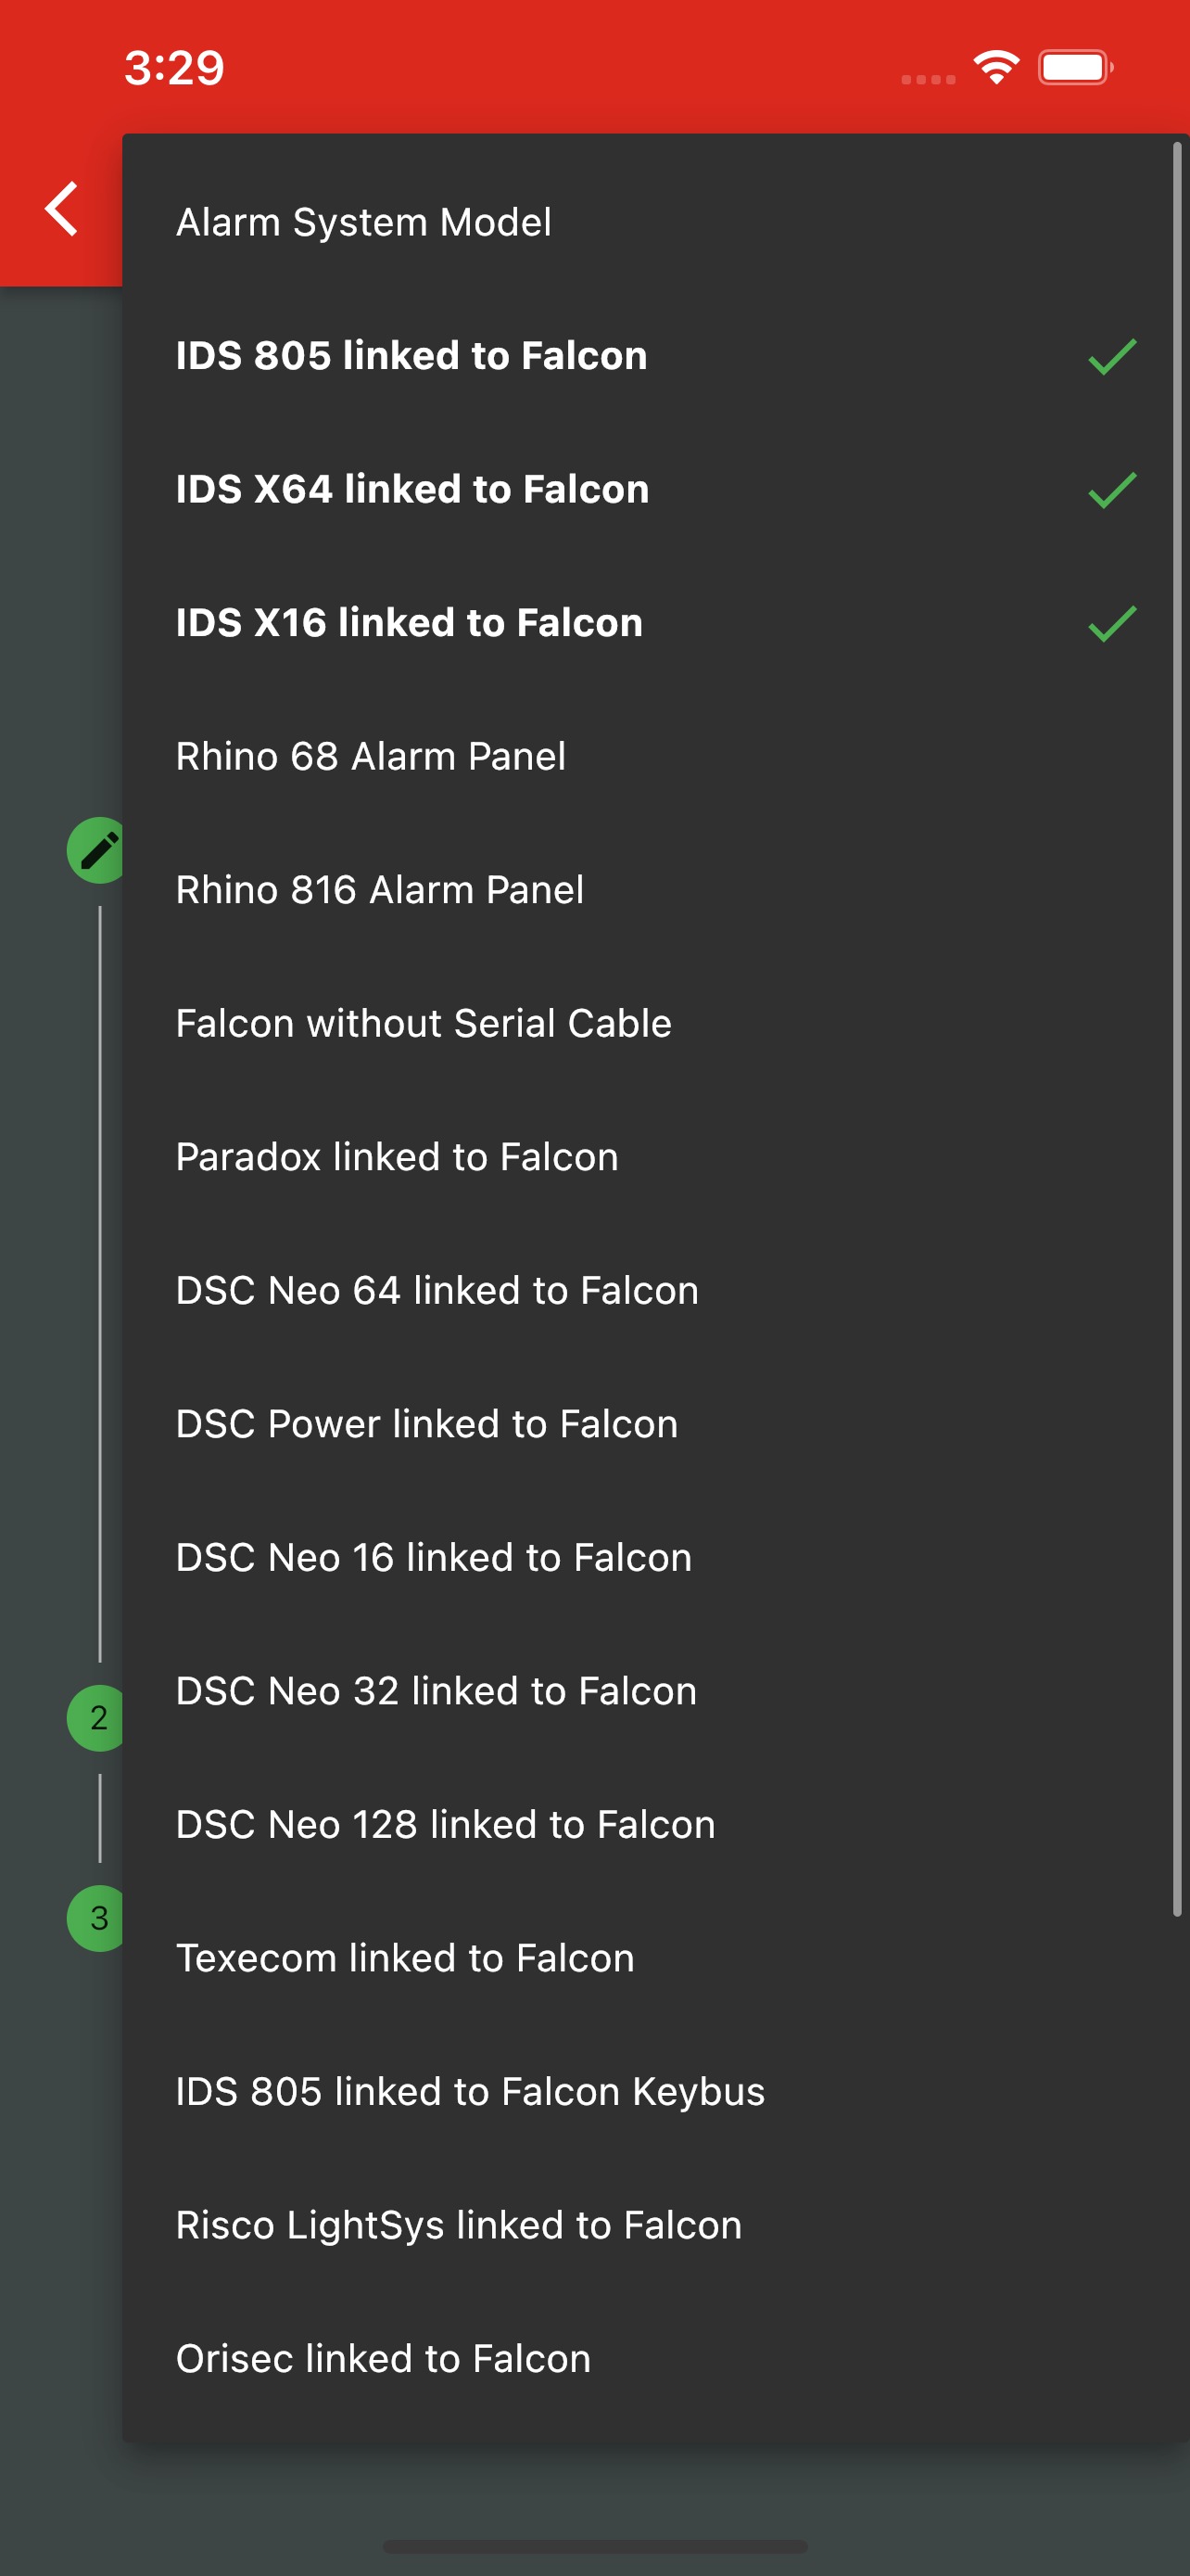Pick Texecom linked to Falcon
1190x2576 pixels.
point(405,1957)
